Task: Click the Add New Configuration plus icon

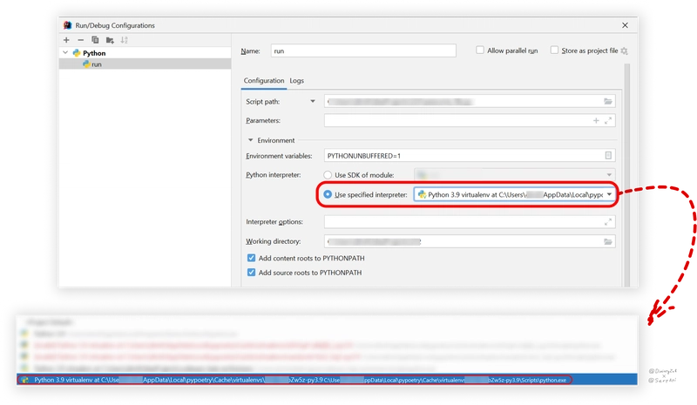Action: [66, 40]
